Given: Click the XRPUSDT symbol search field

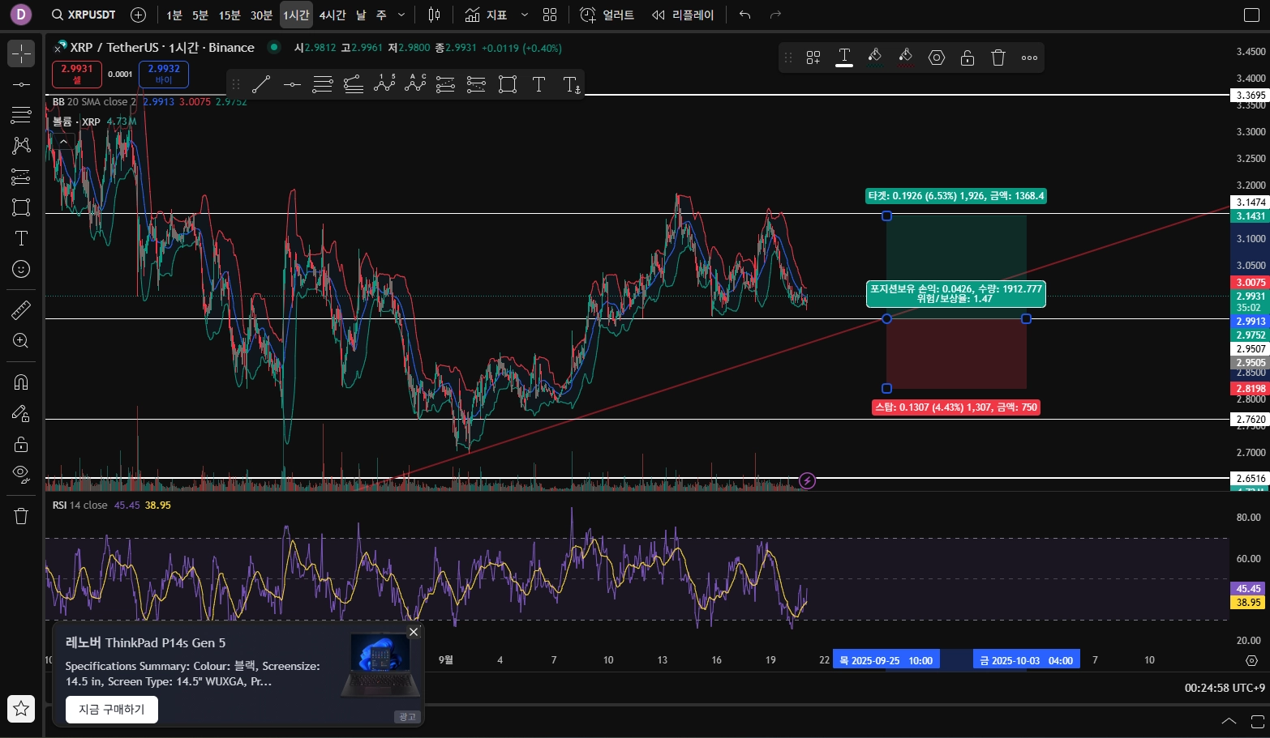Looking at the screenshot, I should point(84,15).
